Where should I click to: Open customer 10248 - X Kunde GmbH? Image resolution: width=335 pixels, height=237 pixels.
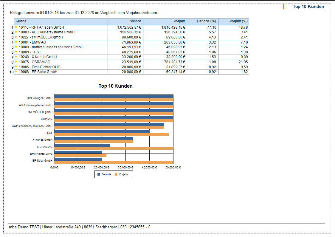click(x=38, y=57)
